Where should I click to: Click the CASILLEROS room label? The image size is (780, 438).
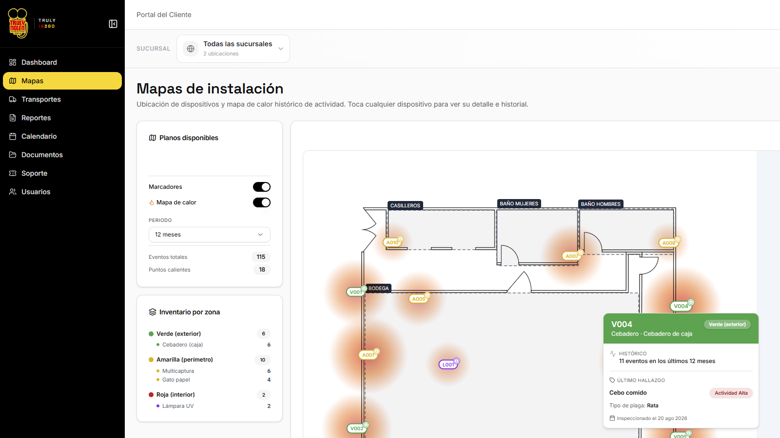click(x=405, y=205)
